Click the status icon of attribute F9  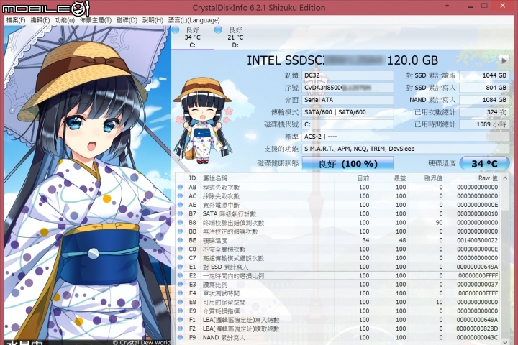[180, 337]
